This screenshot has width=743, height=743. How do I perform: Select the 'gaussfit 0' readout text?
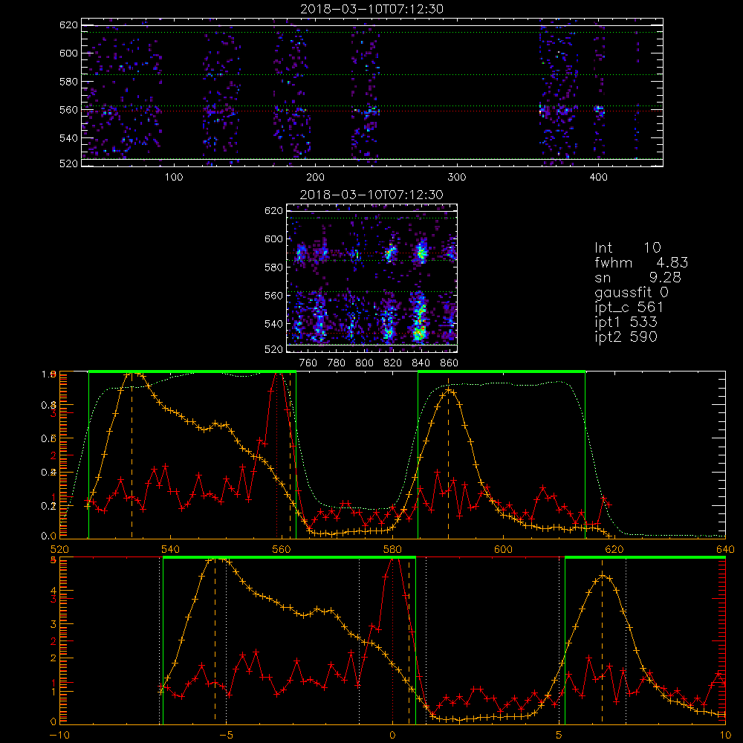pos(632,292)
